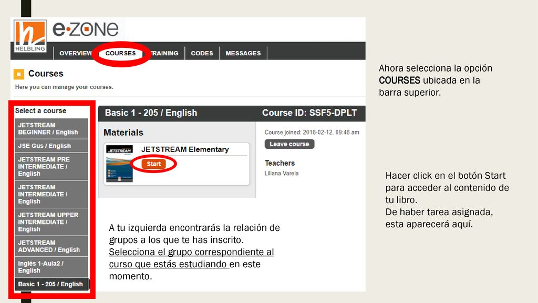Select JETSTREAM ADVANCED / English course
Image resolution: width=538 pixels, height=303 pixels.
point(51,246)
